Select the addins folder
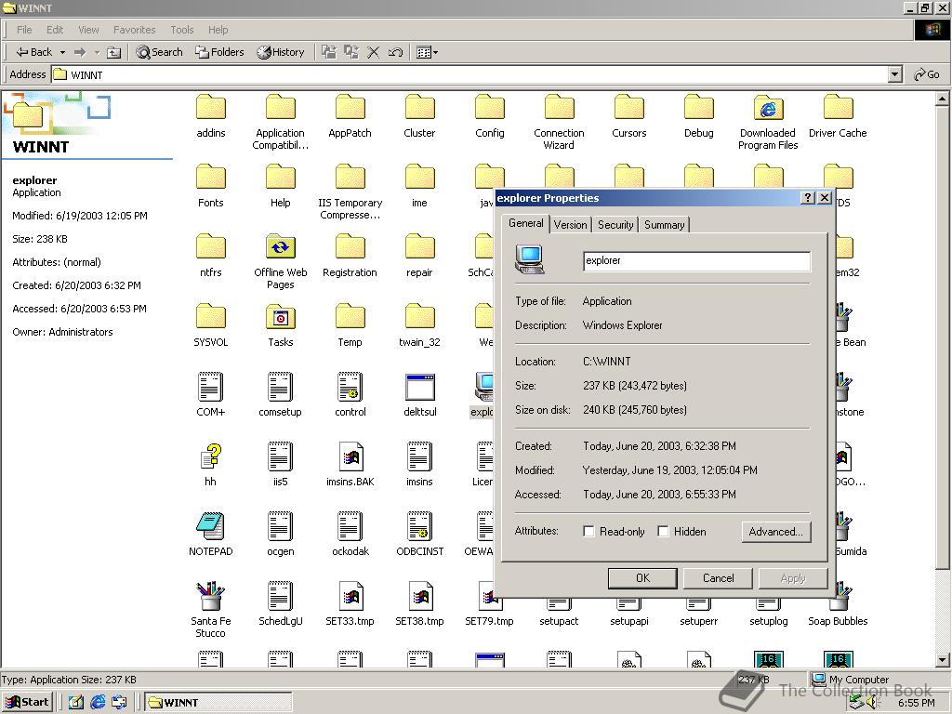This screenshot has width=952, height=714. (x=211, y=116)
